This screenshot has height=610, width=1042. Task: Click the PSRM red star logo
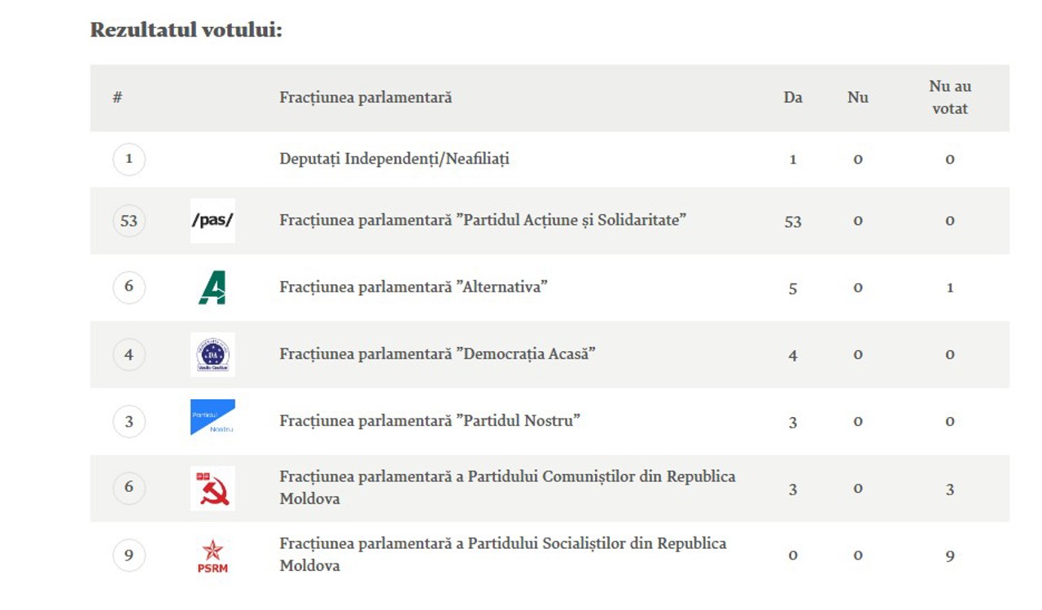point(212,555)
